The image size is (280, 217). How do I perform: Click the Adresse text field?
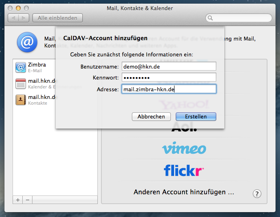[168, 89]
